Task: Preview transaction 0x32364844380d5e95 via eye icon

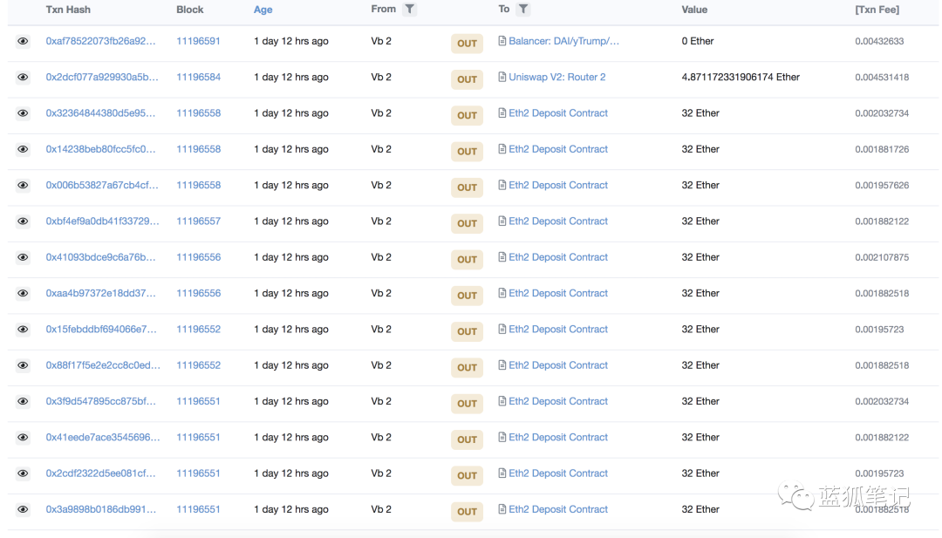Action: point(23,113)
